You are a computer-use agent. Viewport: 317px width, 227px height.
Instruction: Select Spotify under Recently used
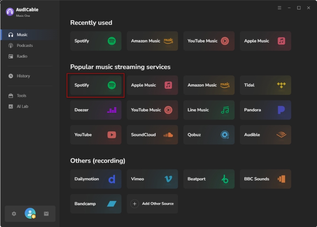pos(96,41)
